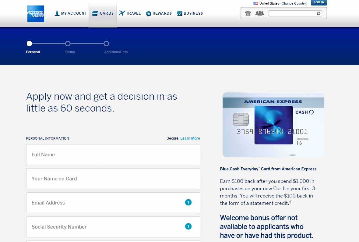Open the My Account menu
The image size is (359, 242).
point(71,13)
